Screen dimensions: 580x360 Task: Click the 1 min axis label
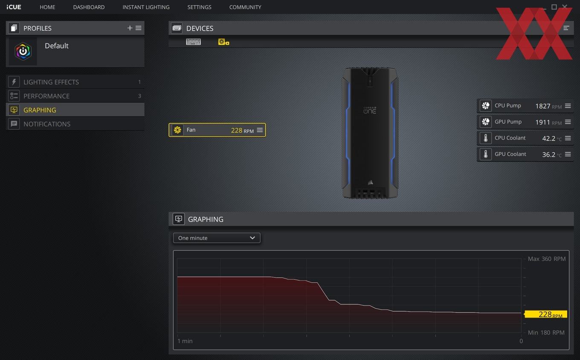pos(185,341)
